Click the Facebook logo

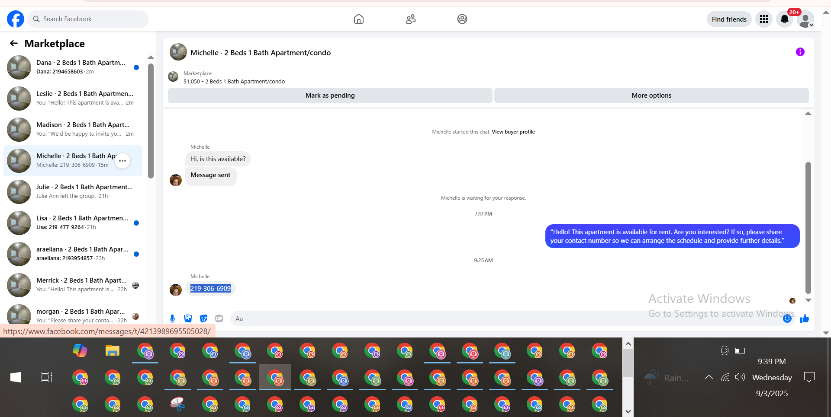pyautogui.click(x=16, y=19)
